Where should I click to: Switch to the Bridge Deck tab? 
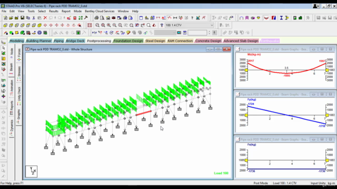75,41
